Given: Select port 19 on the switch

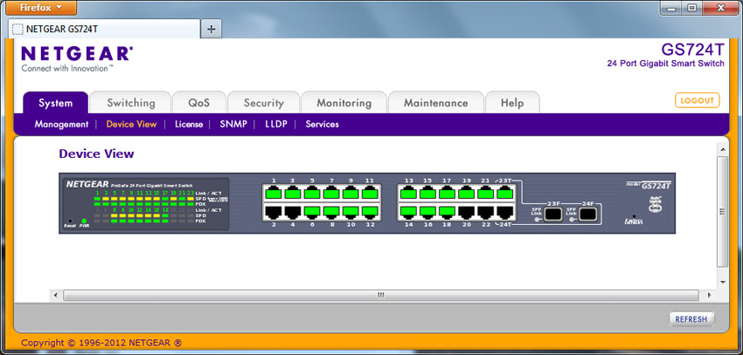Looking at the screenshot, I should point(467,193).
